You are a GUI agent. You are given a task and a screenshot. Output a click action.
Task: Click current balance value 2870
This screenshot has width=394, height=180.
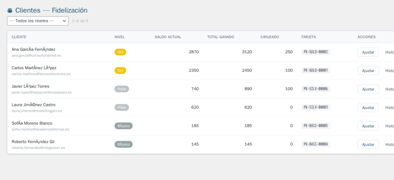(x=194, y=52)
